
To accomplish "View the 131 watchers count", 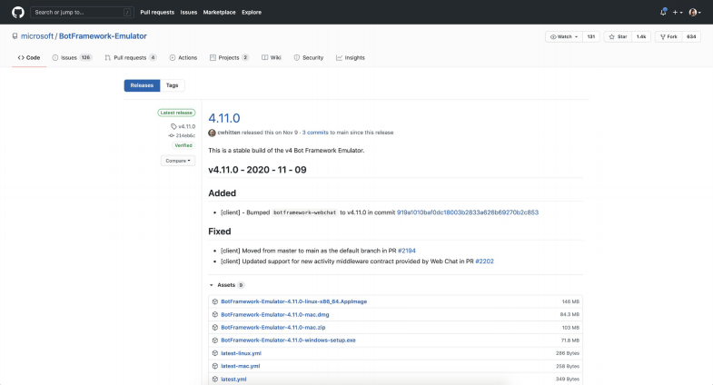I will pyautogui.click(x=591, y=37).
